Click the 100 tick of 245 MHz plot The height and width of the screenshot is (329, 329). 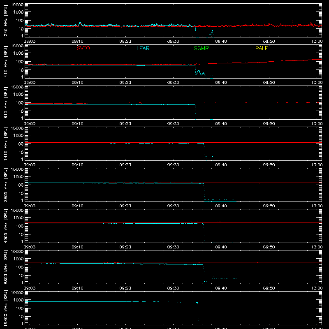(20, 21)
